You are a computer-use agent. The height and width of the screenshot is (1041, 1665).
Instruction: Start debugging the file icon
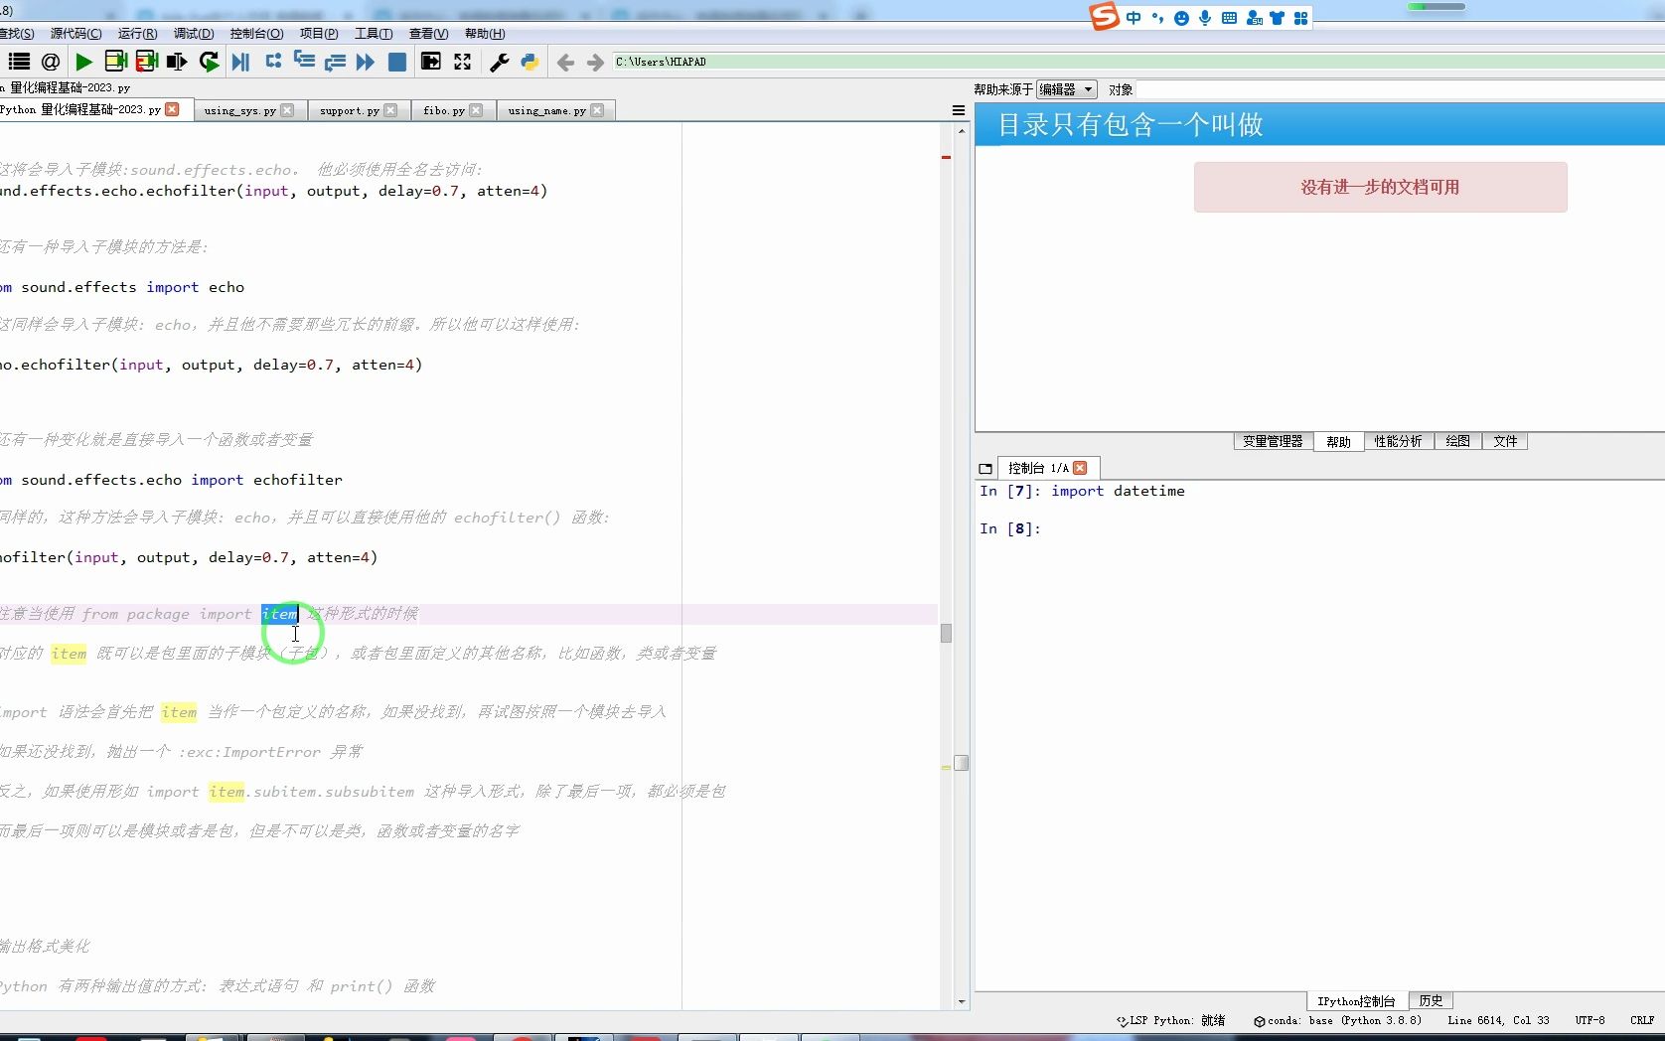240,62
